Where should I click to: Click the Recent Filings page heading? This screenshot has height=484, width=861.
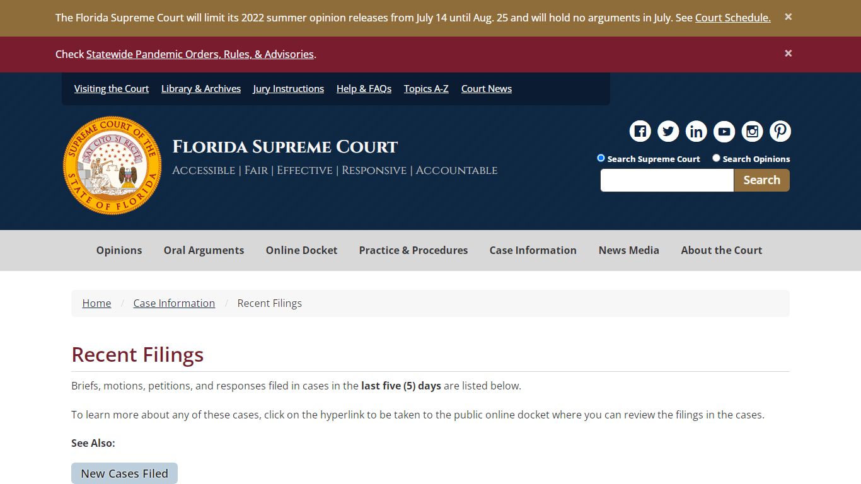137,355
